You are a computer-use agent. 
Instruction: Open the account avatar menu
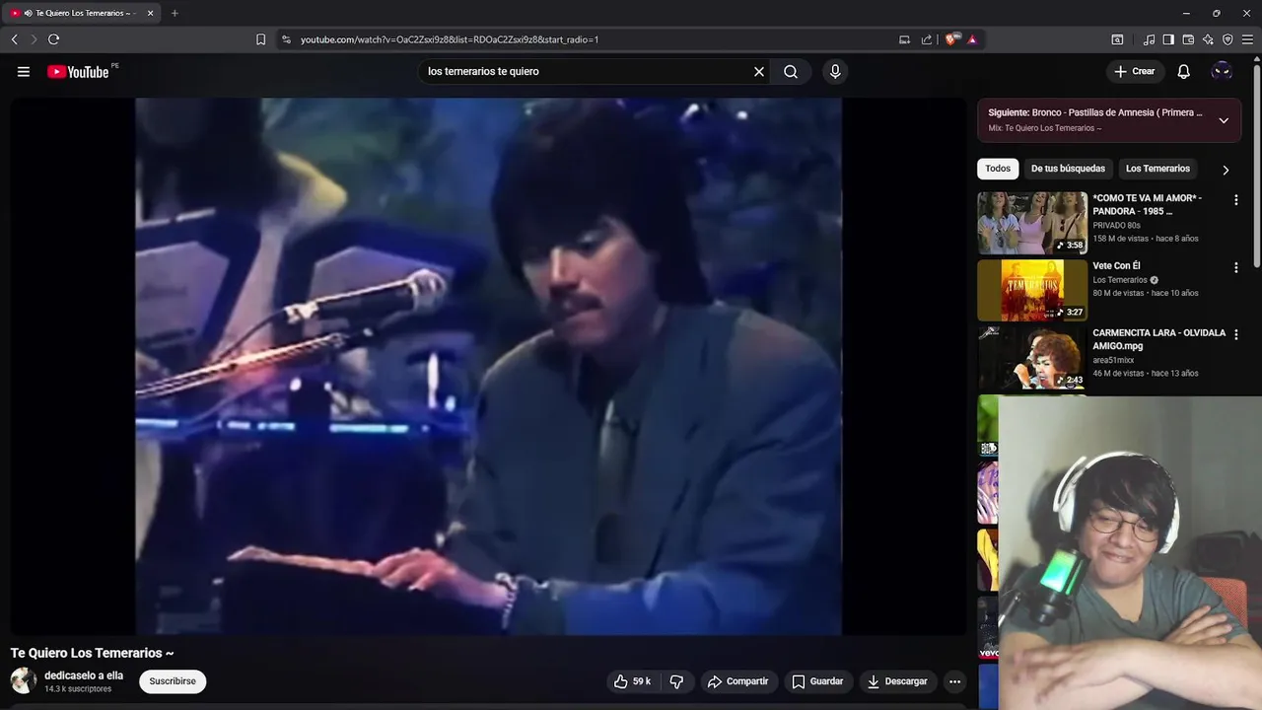(1222, 71)
